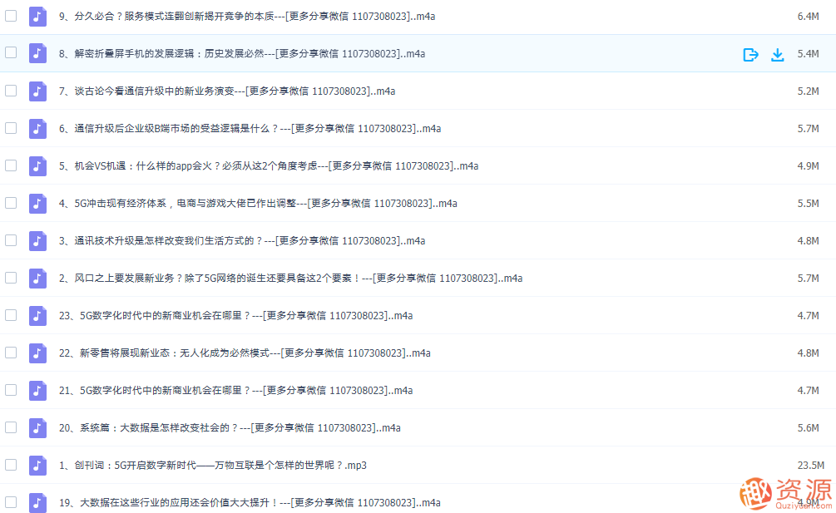
Task: Click audio file icon for item 8、解密折叠屏手机
Action: pos(37,53)
